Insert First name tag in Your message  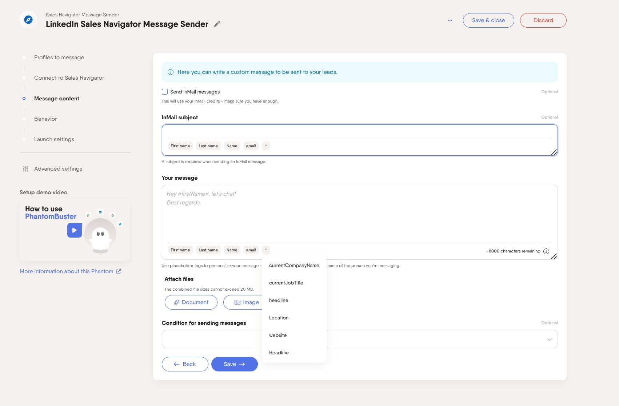(180, 250)
